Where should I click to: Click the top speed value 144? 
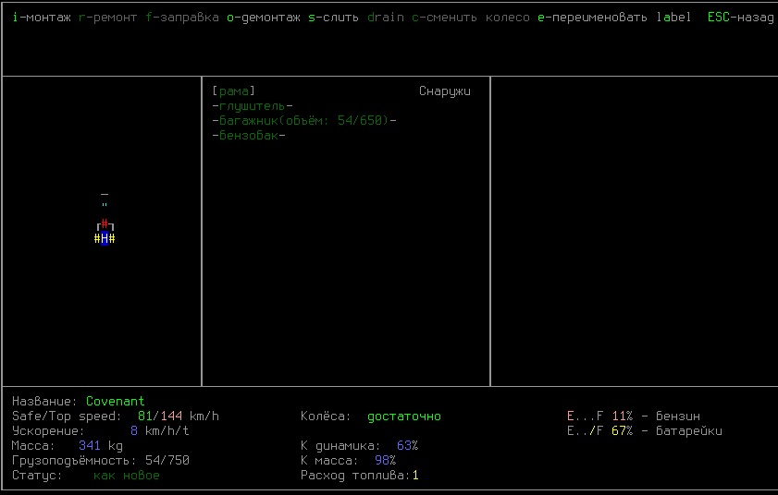pyautogui.click(x=171, y=416)
